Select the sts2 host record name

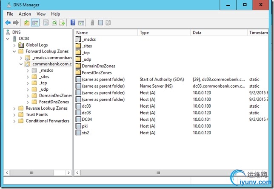[x=86, y=133]
